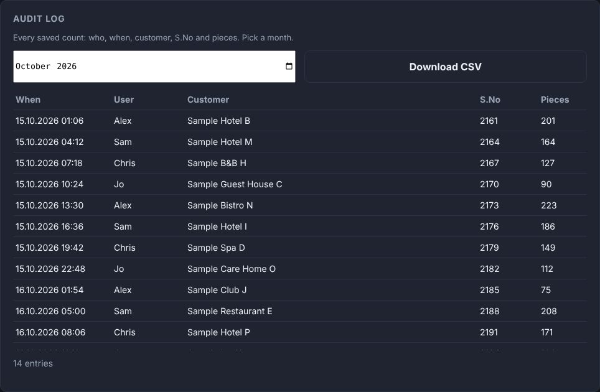Click customer Sample Bistro N
Screen dimensions: 600x392
tap(220, 205)
